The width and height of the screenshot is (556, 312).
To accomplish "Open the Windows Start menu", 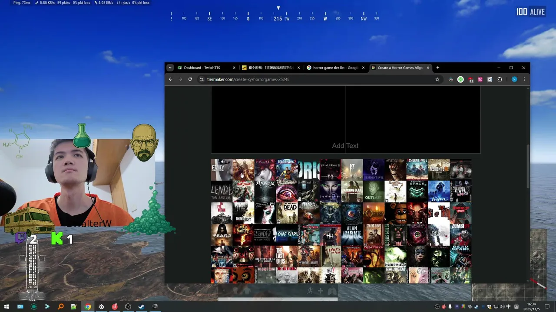I will tap(7, 306).
